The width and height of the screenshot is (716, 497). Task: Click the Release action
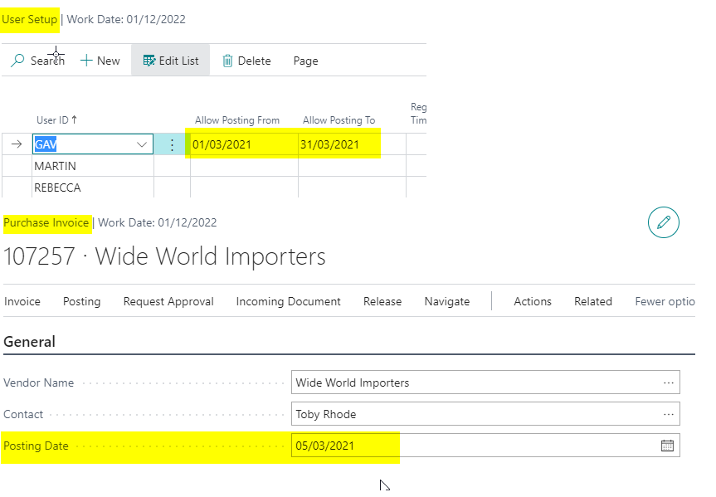point(382,301)
